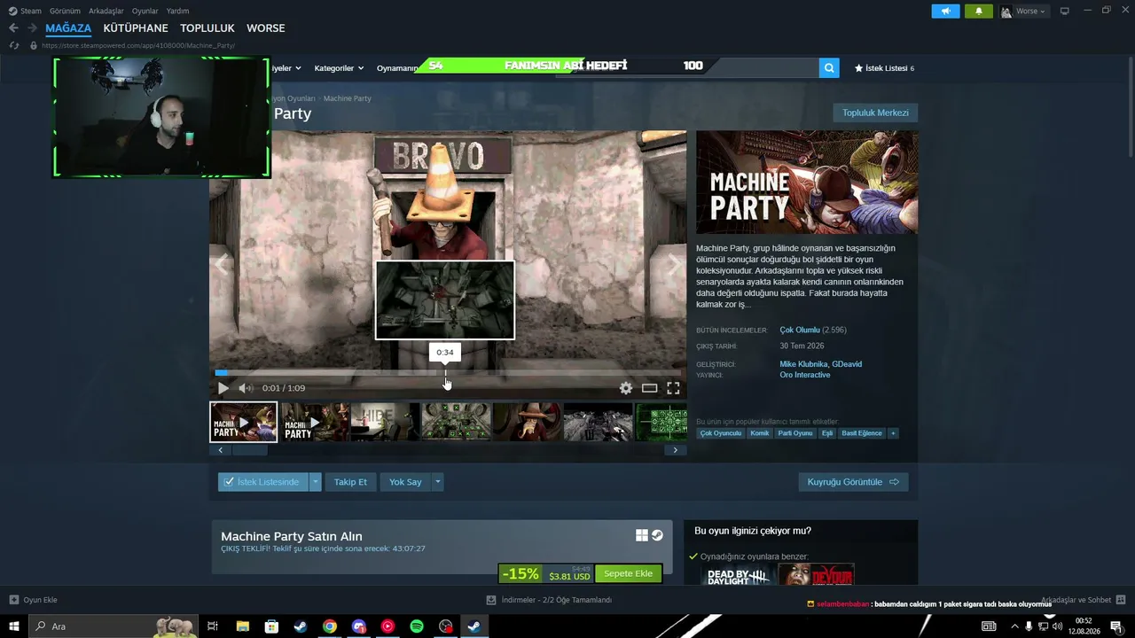This screenshot has height=638, width=1135.
Task: Open Spotify from the taskbar
Action: pyautogui.click(x=417, y=626)
